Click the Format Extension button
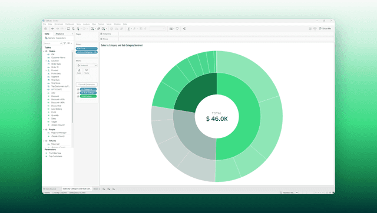The height and width of the screenshot is (213, 377). (87, 84)
